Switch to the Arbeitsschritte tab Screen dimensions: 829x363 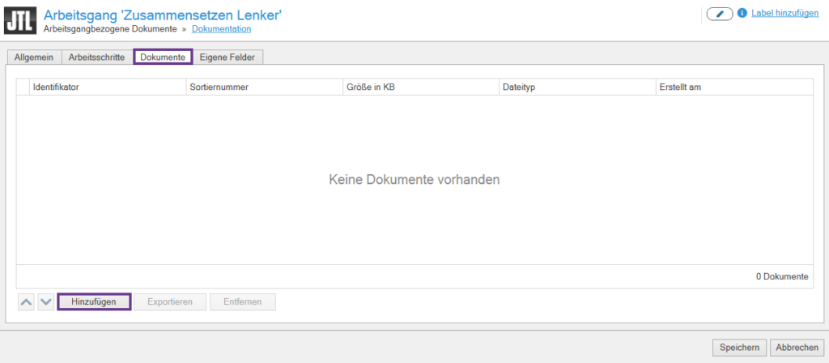[x=97, y=58]
